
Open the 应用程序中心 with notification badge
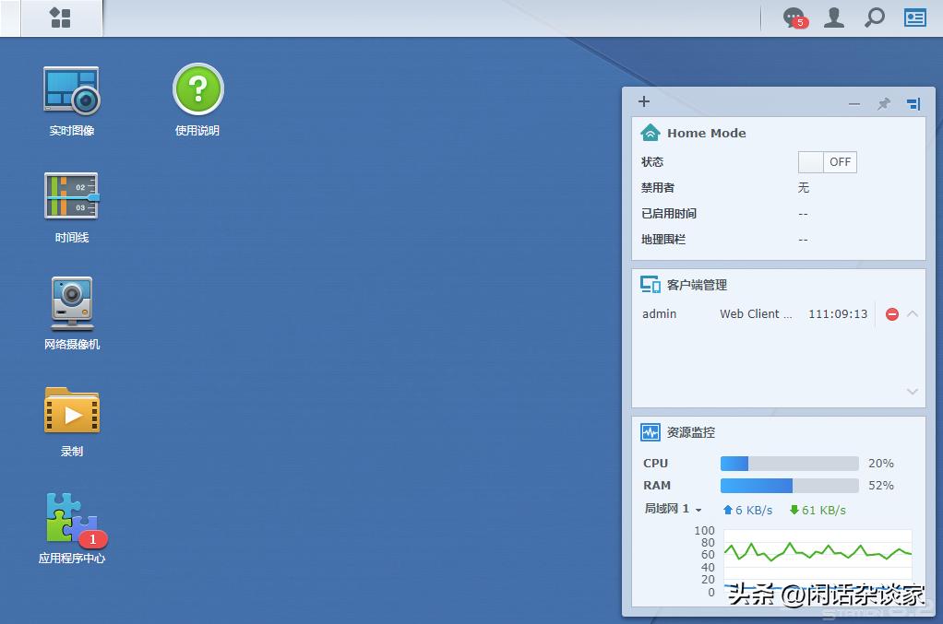[x=71, y=517]
